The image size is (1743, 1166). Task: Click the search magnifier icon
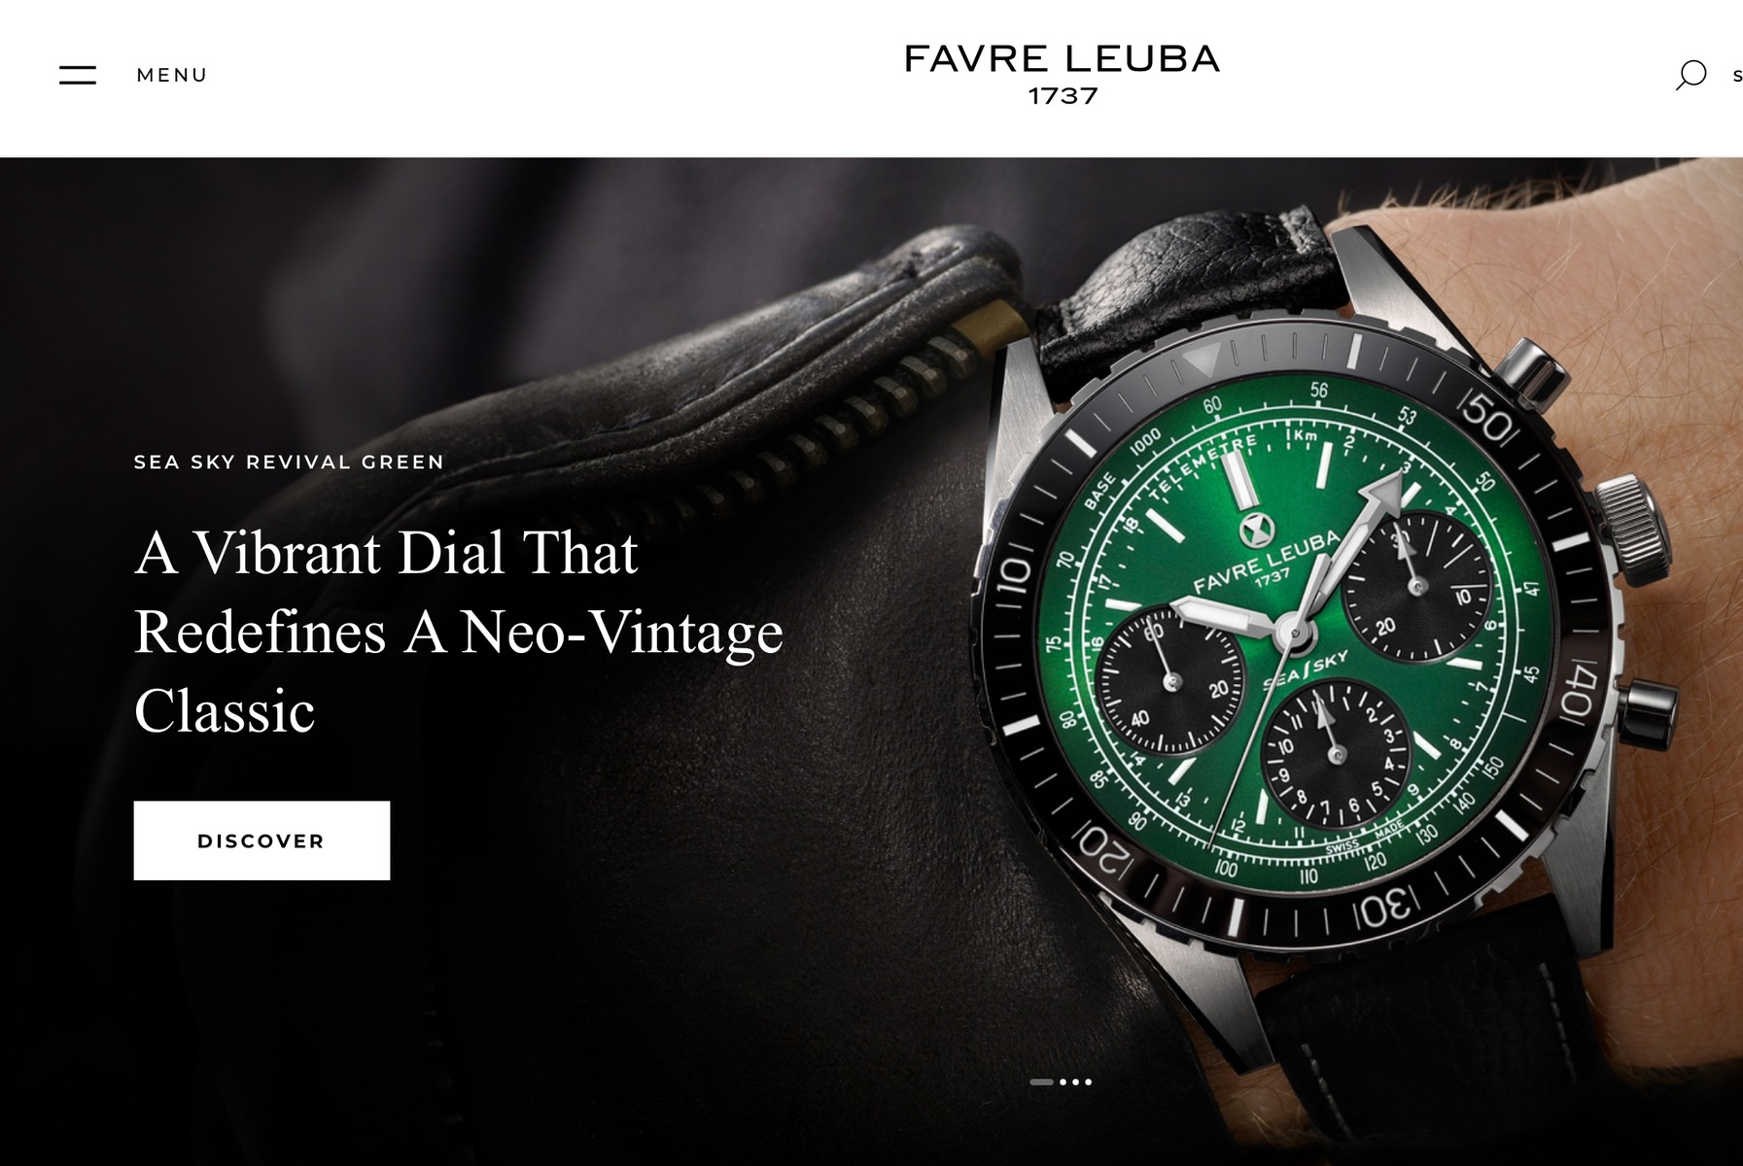coord(1691,75)
